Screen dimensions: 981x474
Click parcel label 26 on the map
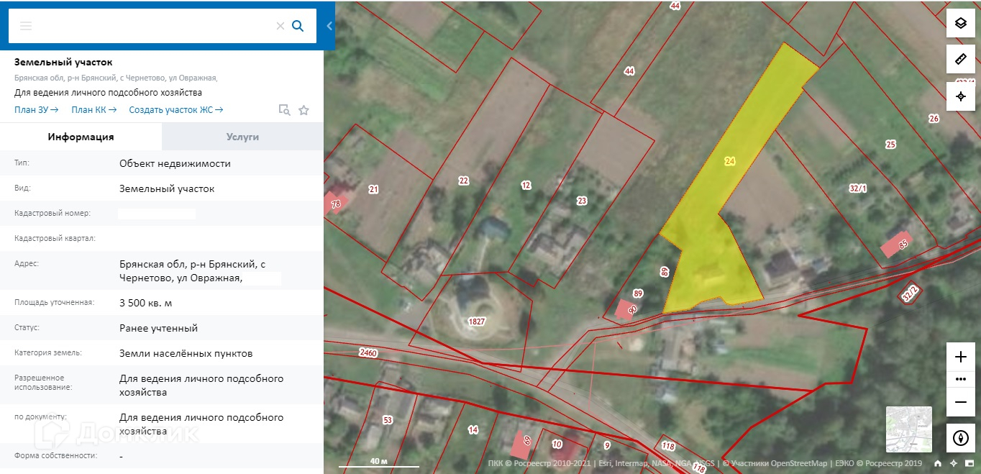coord(934,119)
